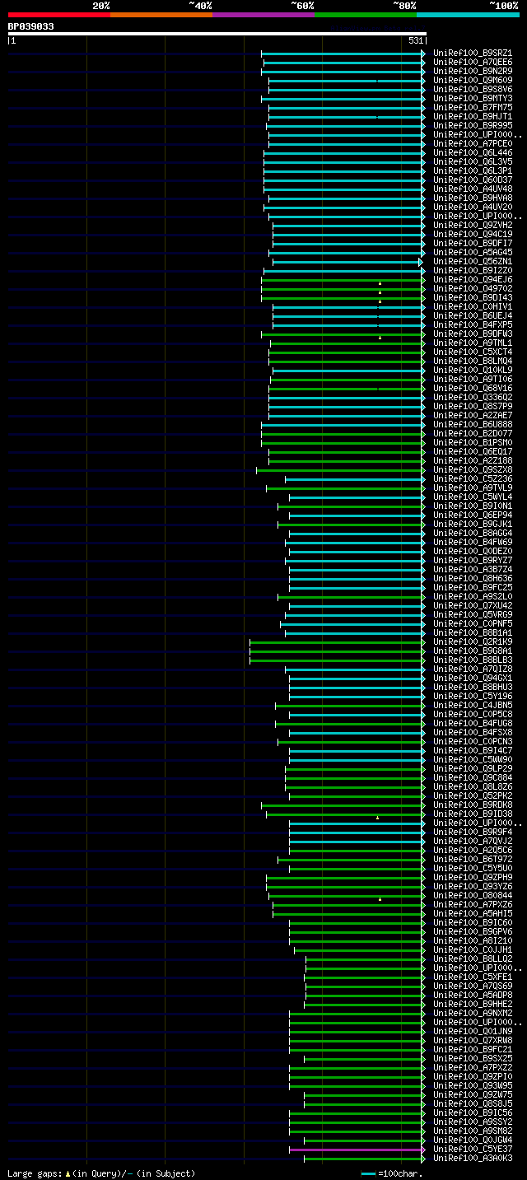Click the red 20% identity legend segment
The image size is (527, 1180).
coord(59,14)
